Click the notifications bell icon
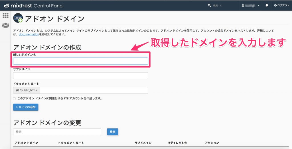 coord(267,5)
